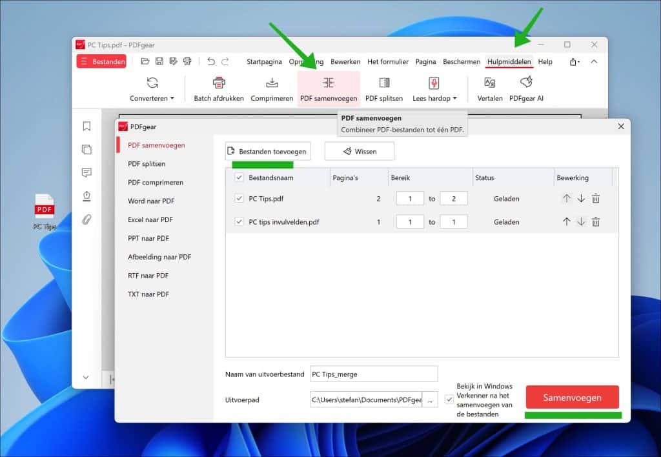Click the signature stamp sidebar icon
The height and width of the screenshot is (457, 661).
click(87, 196)
